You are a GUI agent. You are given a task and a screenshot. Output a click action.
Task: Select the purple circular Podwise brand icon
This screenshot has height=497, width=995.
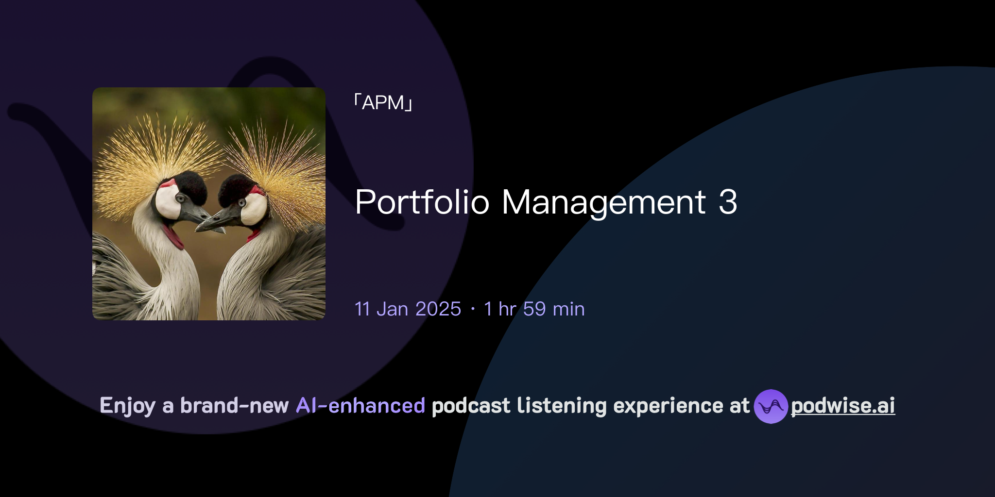772,407
